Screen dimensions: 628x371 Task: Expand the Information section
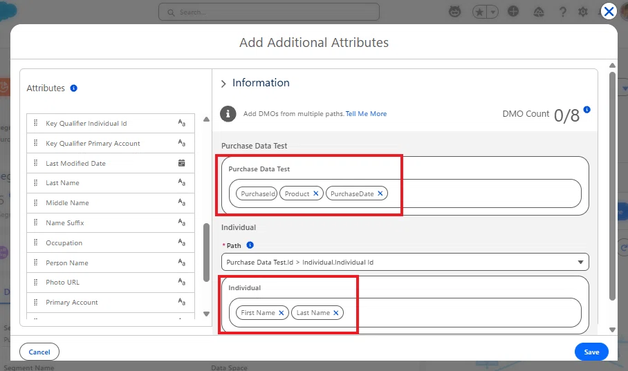click(x=223, y=84)
